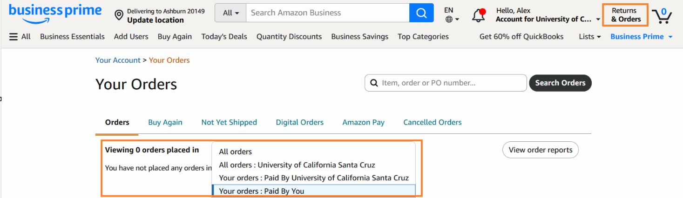
Task: Switch to the Cancelled Orders tab
Action: (433, 122)
